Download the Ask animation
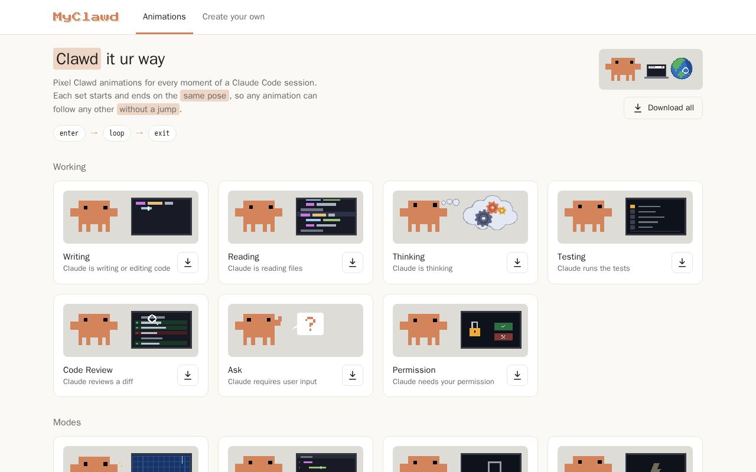This screenshot has width=756, height=472. tap(353, 375)
